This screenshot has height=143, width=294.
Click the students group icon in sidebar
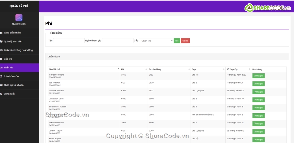(x=1, y=41)
